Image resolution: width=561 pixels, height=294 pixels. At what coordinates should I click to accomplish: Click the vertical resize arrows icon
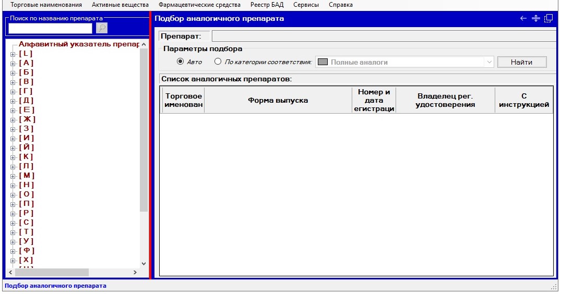(535, 18)
